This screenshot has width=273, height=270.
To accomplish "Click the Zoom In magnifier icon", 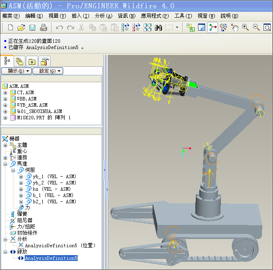I will 246,27.
